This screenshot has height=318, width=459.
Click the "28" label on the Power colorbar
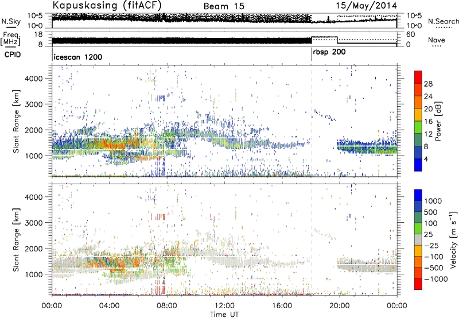(x=428, y=84)
